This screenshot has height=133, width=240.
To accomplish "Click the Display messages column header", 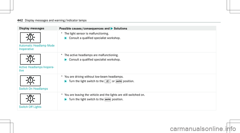I will (30, 28).
